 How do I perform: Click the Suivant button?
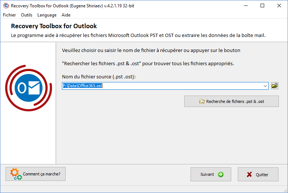(211, 174)
